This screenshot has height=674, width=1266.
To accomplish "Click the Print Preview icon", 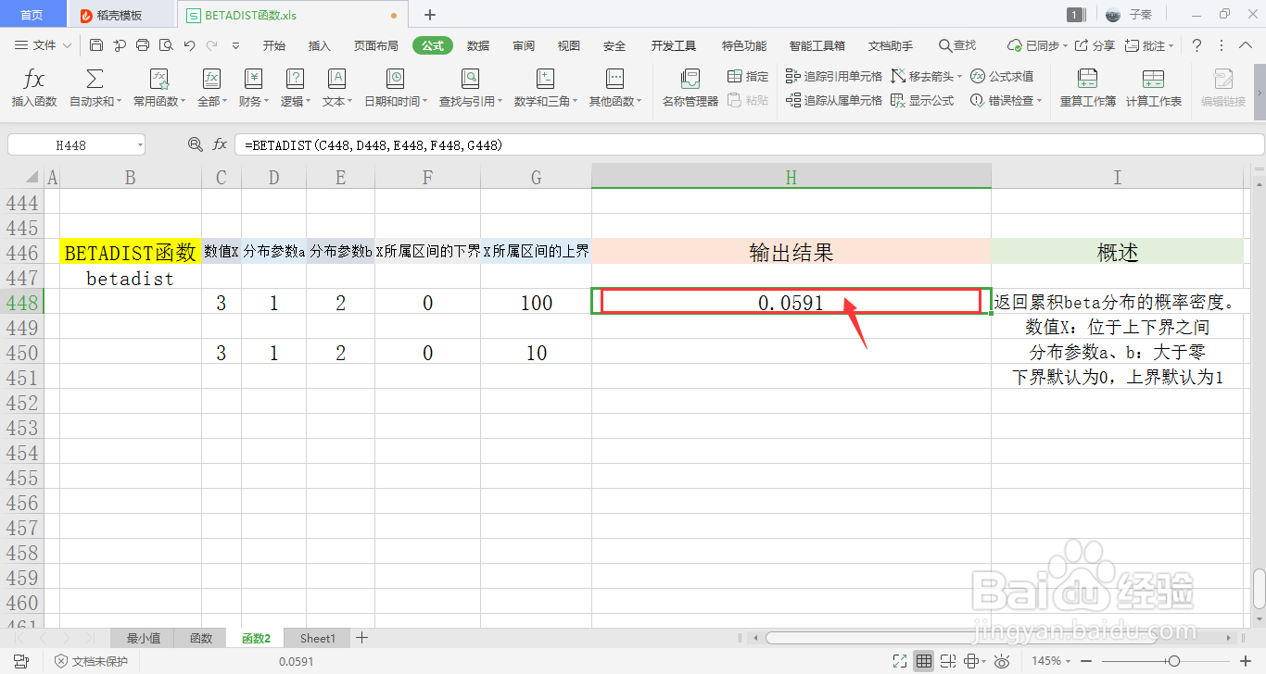I will pyautogui.click(x=166, y=45).
